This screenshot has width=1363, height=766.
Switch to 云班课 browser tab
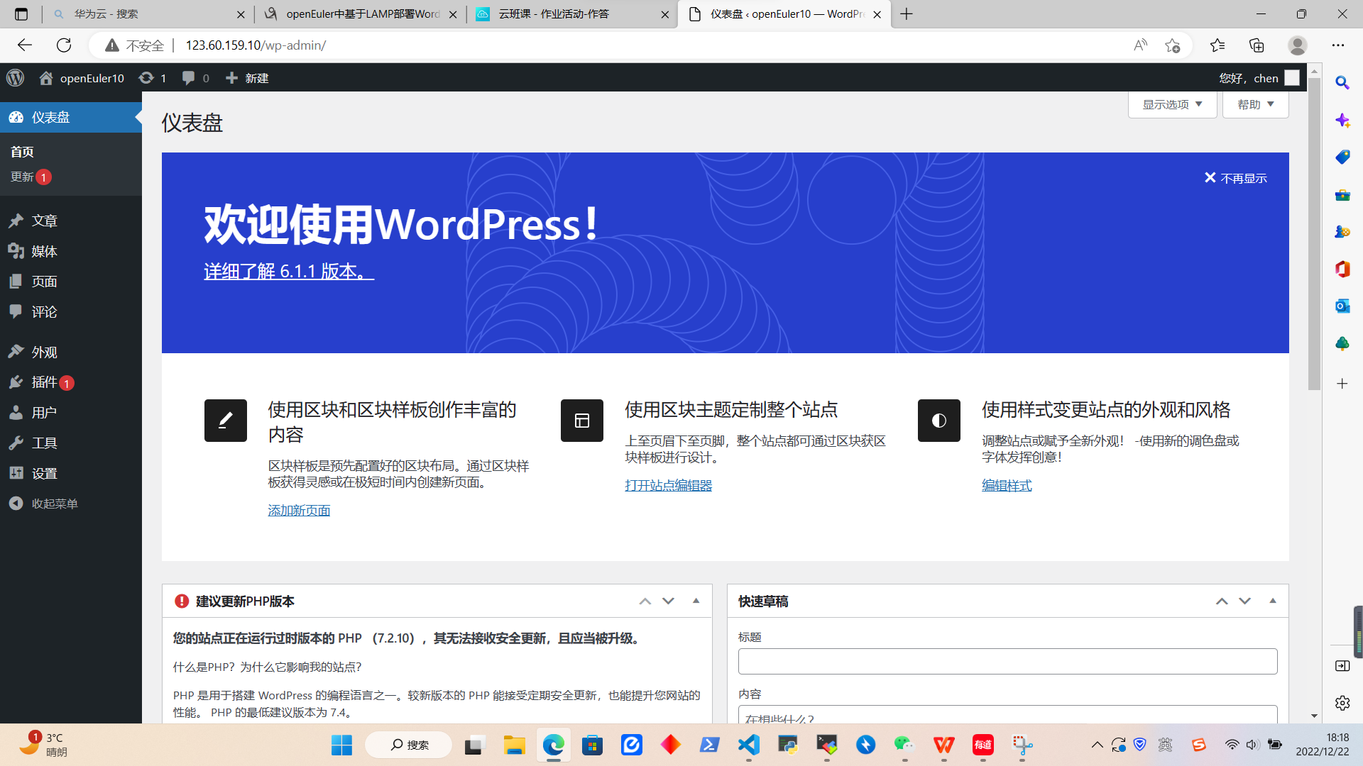click(x=554, y=14)
